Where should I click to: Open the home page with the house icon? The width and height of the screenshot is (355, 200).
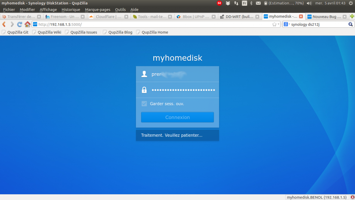pos(27,24)
